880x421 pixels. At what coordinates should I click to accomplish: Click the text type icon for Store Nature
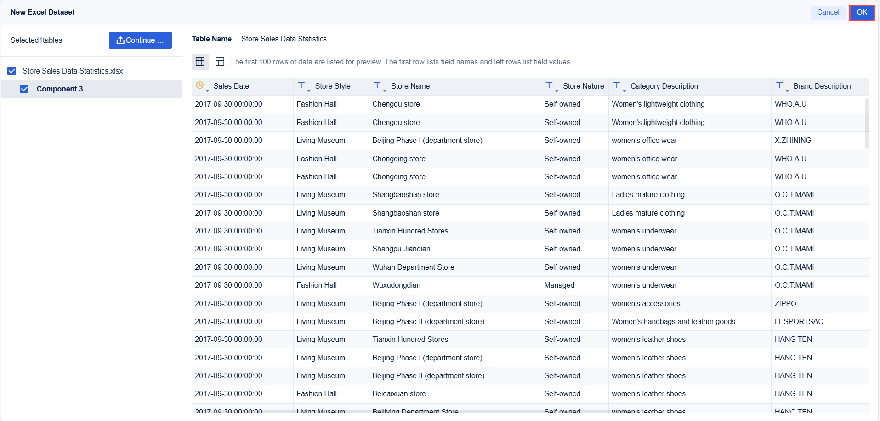(549, 85)
